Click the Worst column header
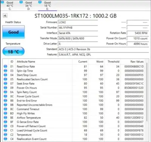The height and width of the screenshot is (142, 151). pyautogui.click(x=100, y=62)
